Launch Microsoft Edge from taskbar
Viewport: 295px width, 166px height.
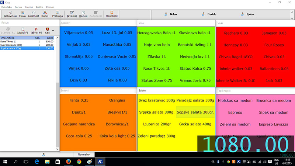[x=37, y=162]
